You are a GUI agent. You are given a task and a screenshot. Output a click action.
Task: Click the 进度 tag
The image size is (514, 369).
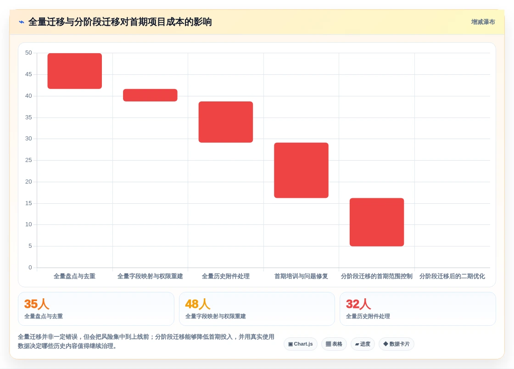pyautogui.click(x=363, y=344)
